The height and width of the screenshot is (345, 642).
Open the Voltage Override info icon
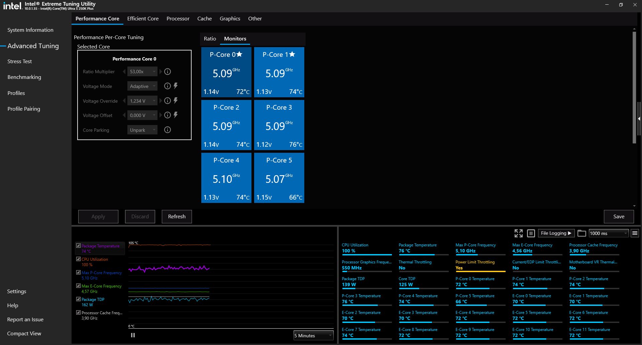point(168,101)
